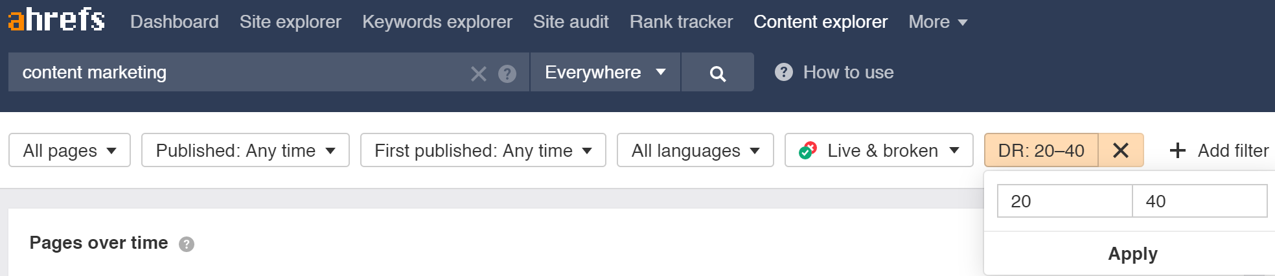Click the Ahrefs logo

[x=56, y=19]
